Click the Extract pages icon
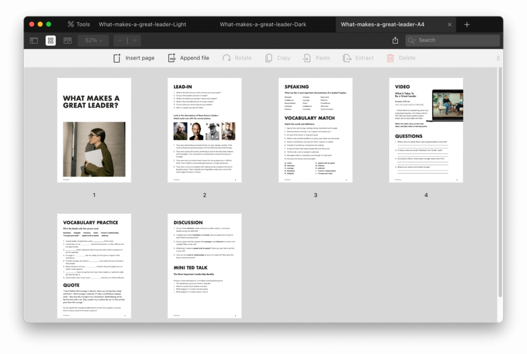 tap(347, 58)
